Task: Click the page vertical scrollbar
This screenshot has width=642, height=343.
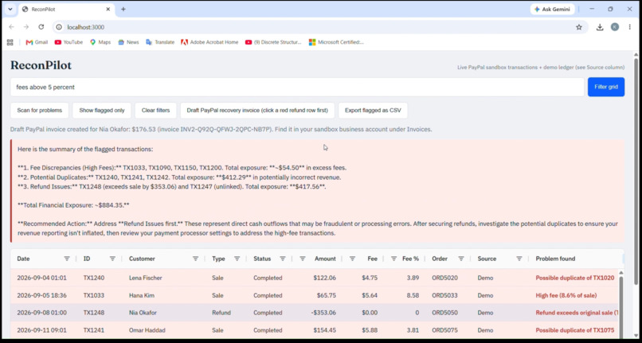Action: 636,172
